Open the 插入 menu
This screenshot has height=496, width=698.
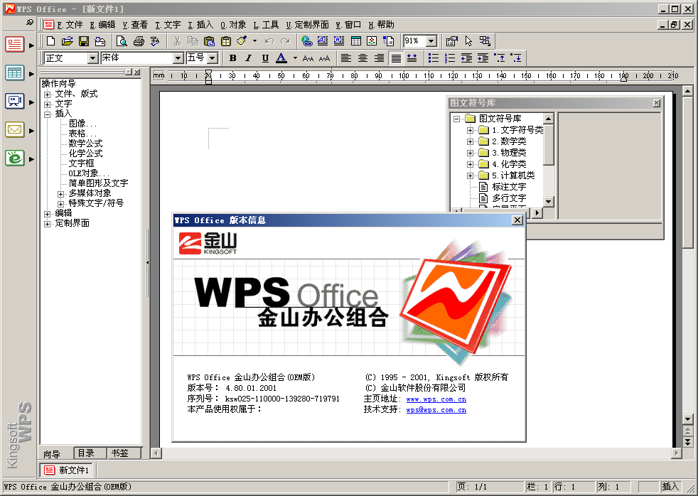point(200,25)
